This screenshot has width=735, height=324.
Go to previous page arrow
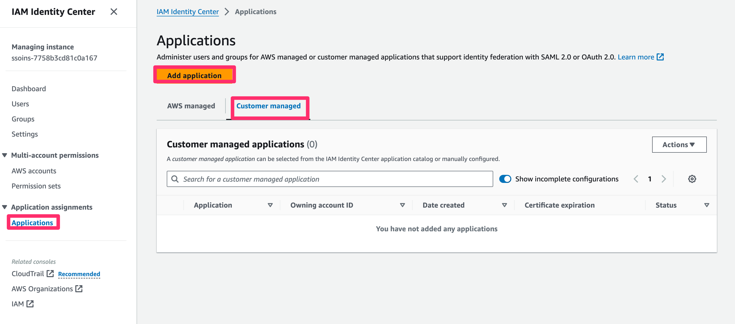(636, 179)
